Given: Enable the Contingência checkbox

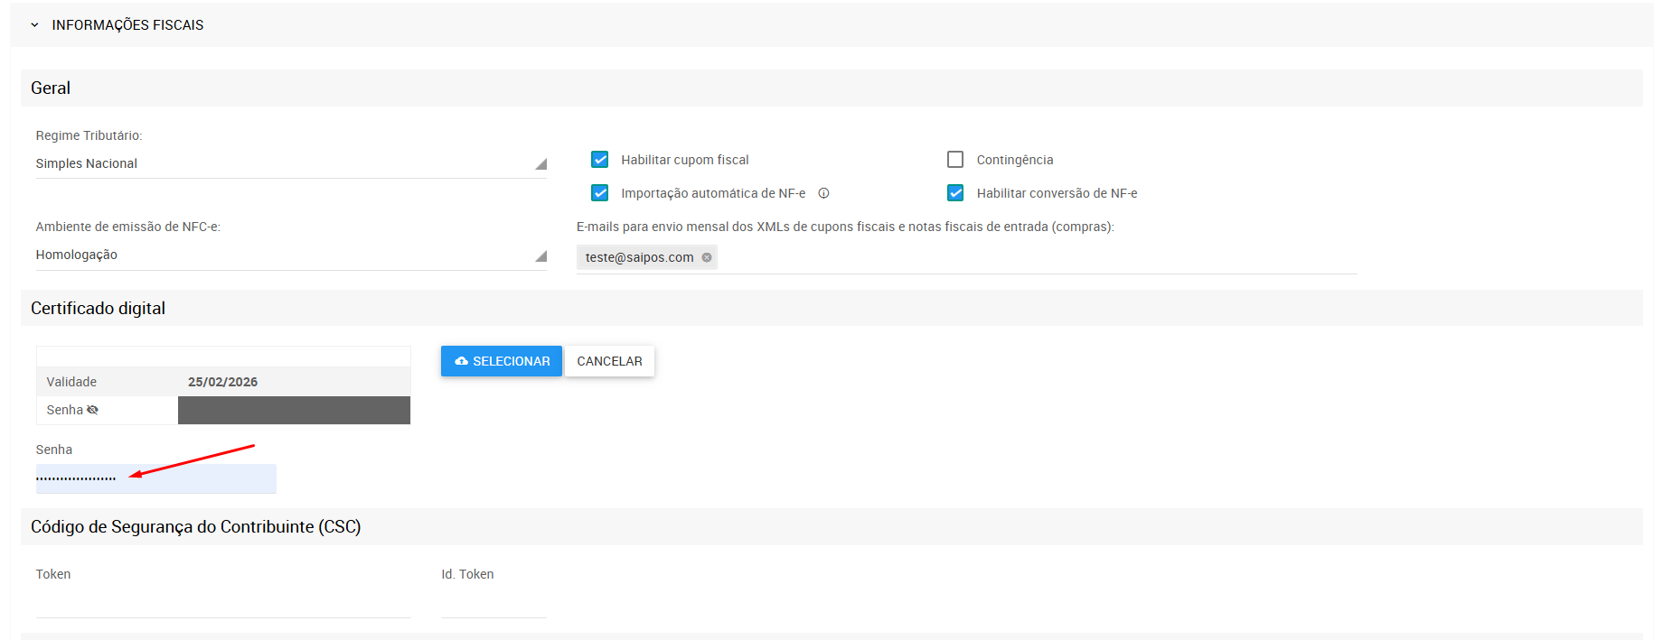Looking at the screenshot, I should click(x=955, y=160).
